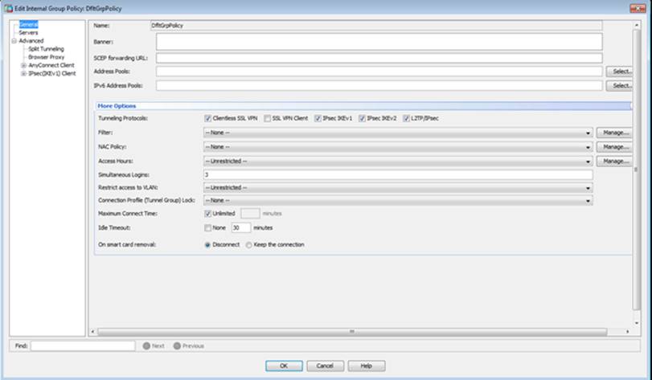
Task: Uncheck the Clientless SSL VPN checkbox
Action: coord(208,118)
